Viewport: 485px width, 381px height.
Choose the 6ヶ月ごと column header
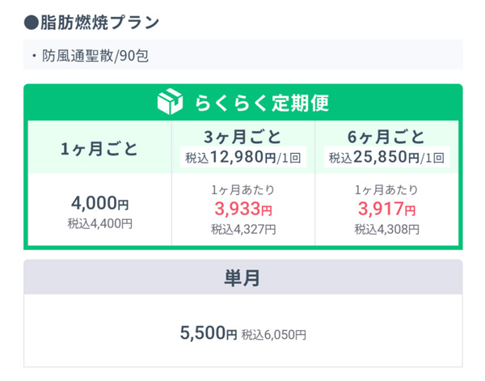(386, 136)
